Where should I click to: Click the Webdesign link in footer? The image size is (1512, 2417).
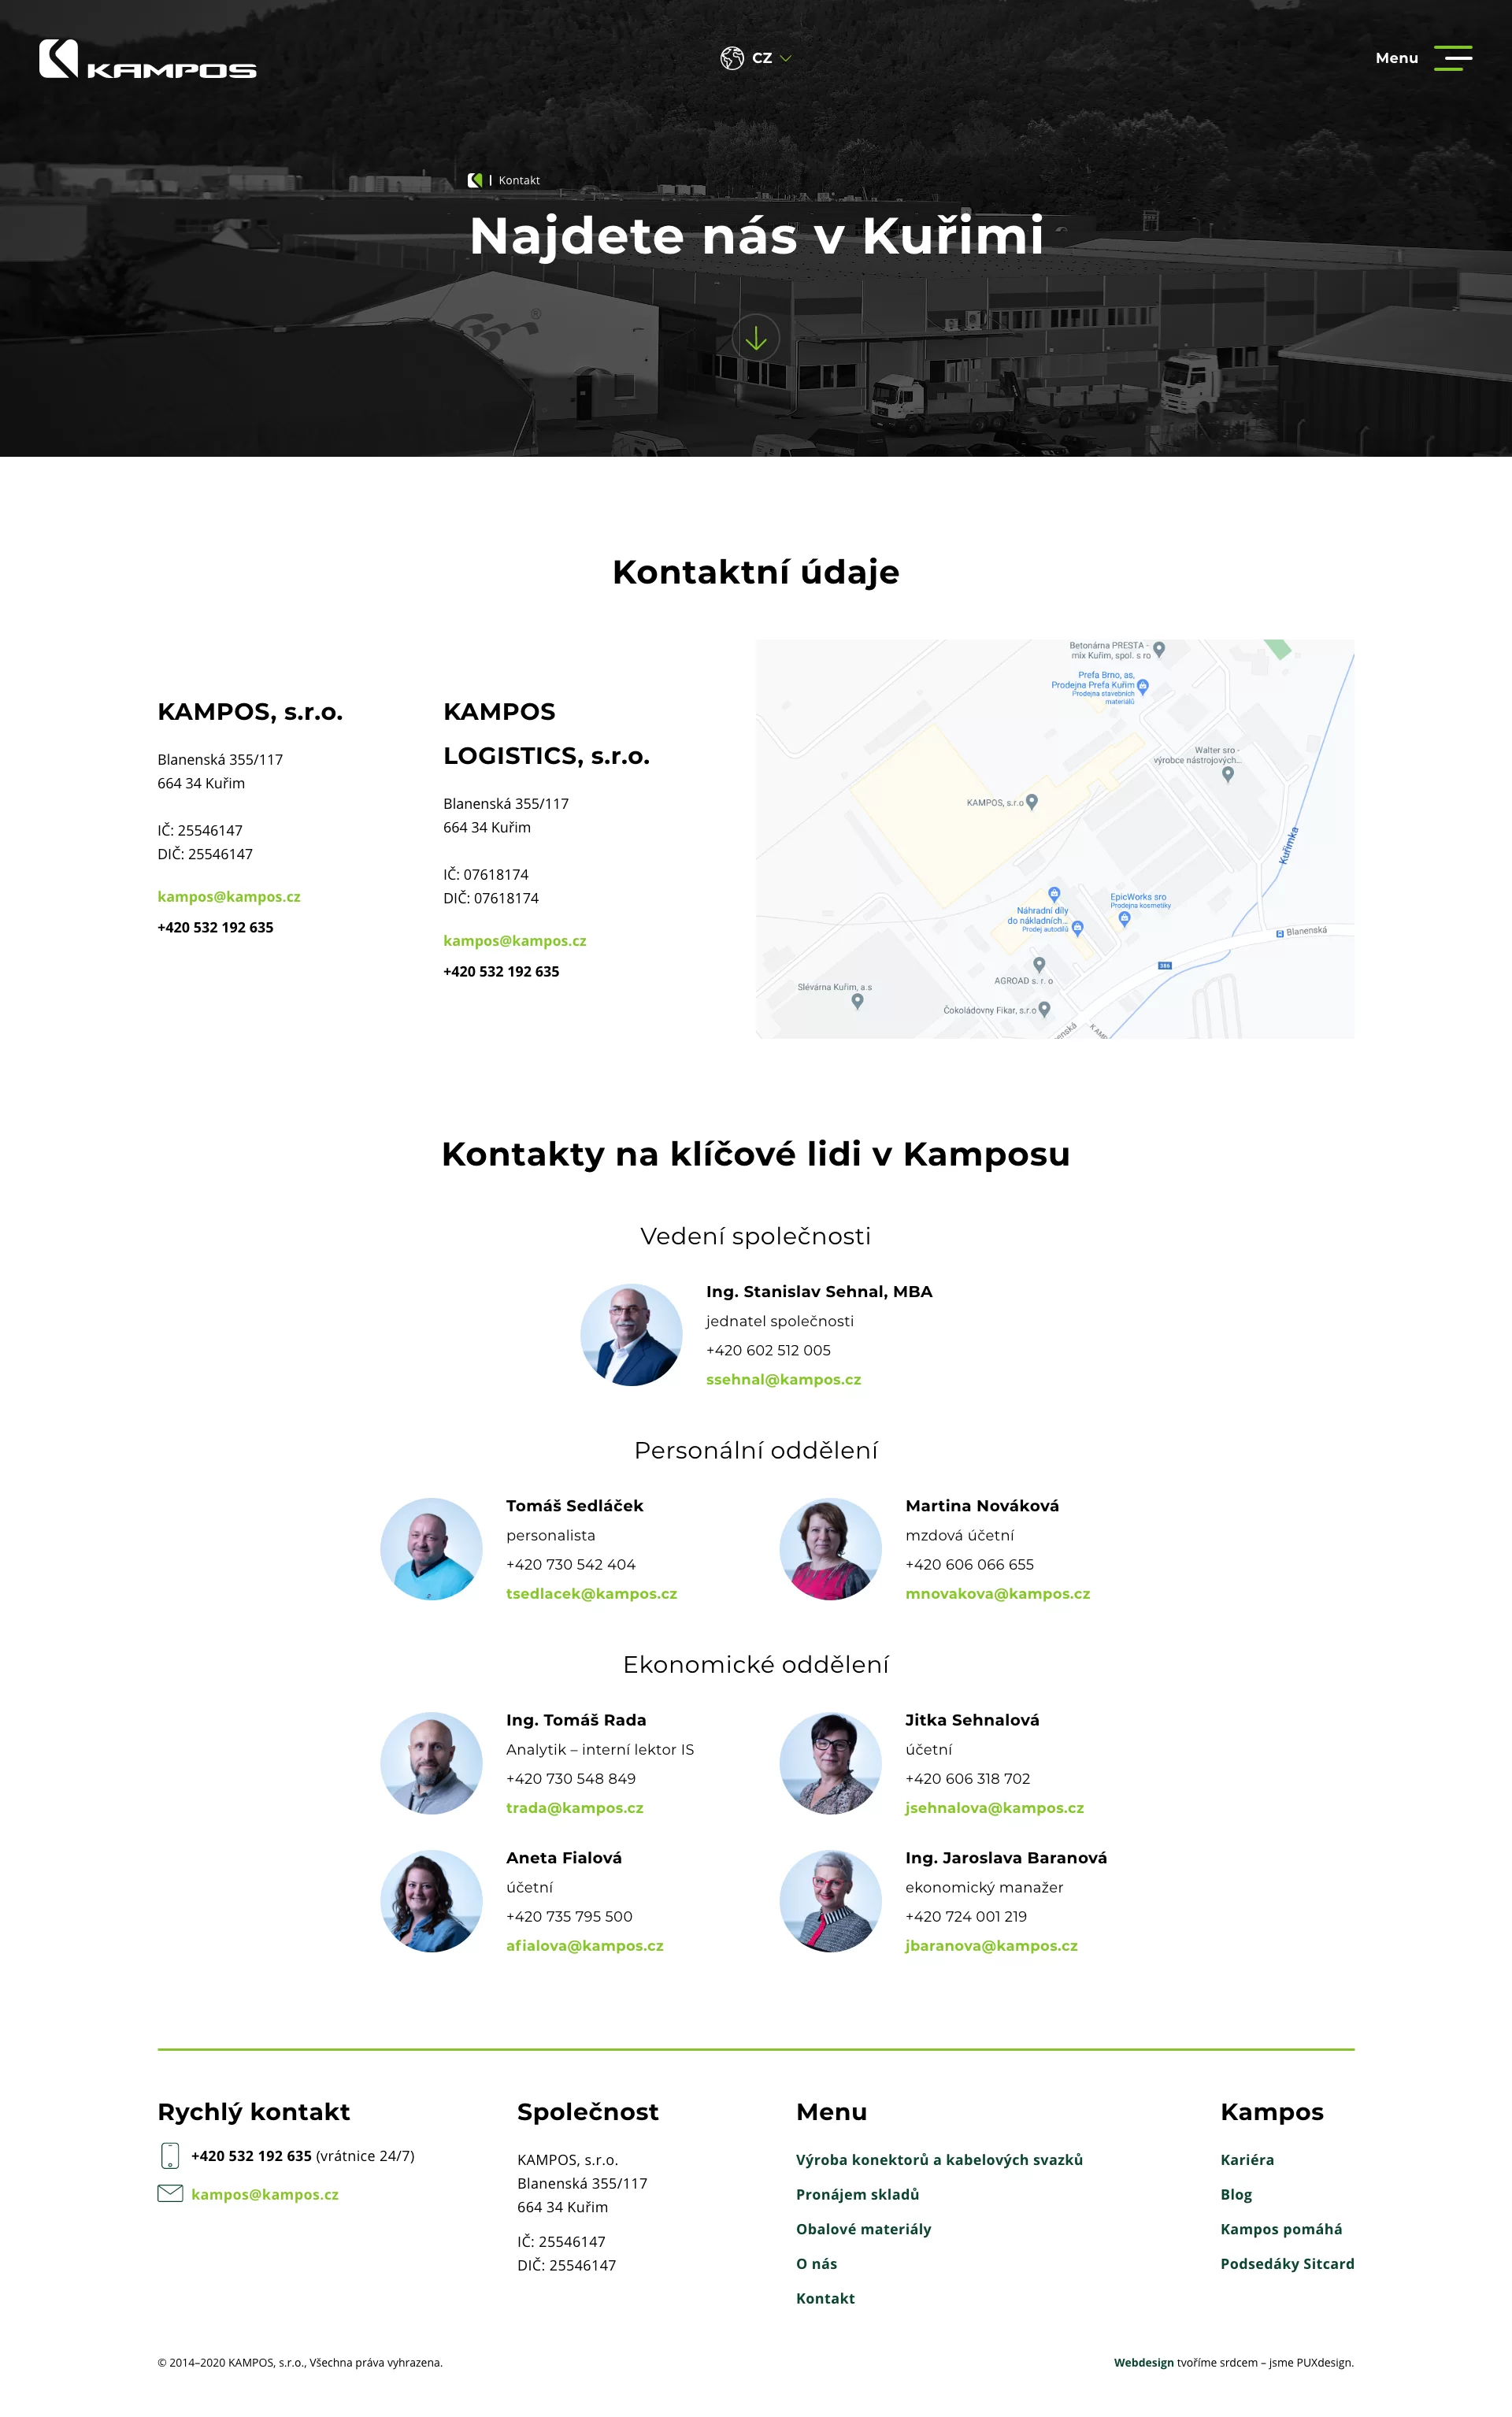(x=1144, y=2362)
